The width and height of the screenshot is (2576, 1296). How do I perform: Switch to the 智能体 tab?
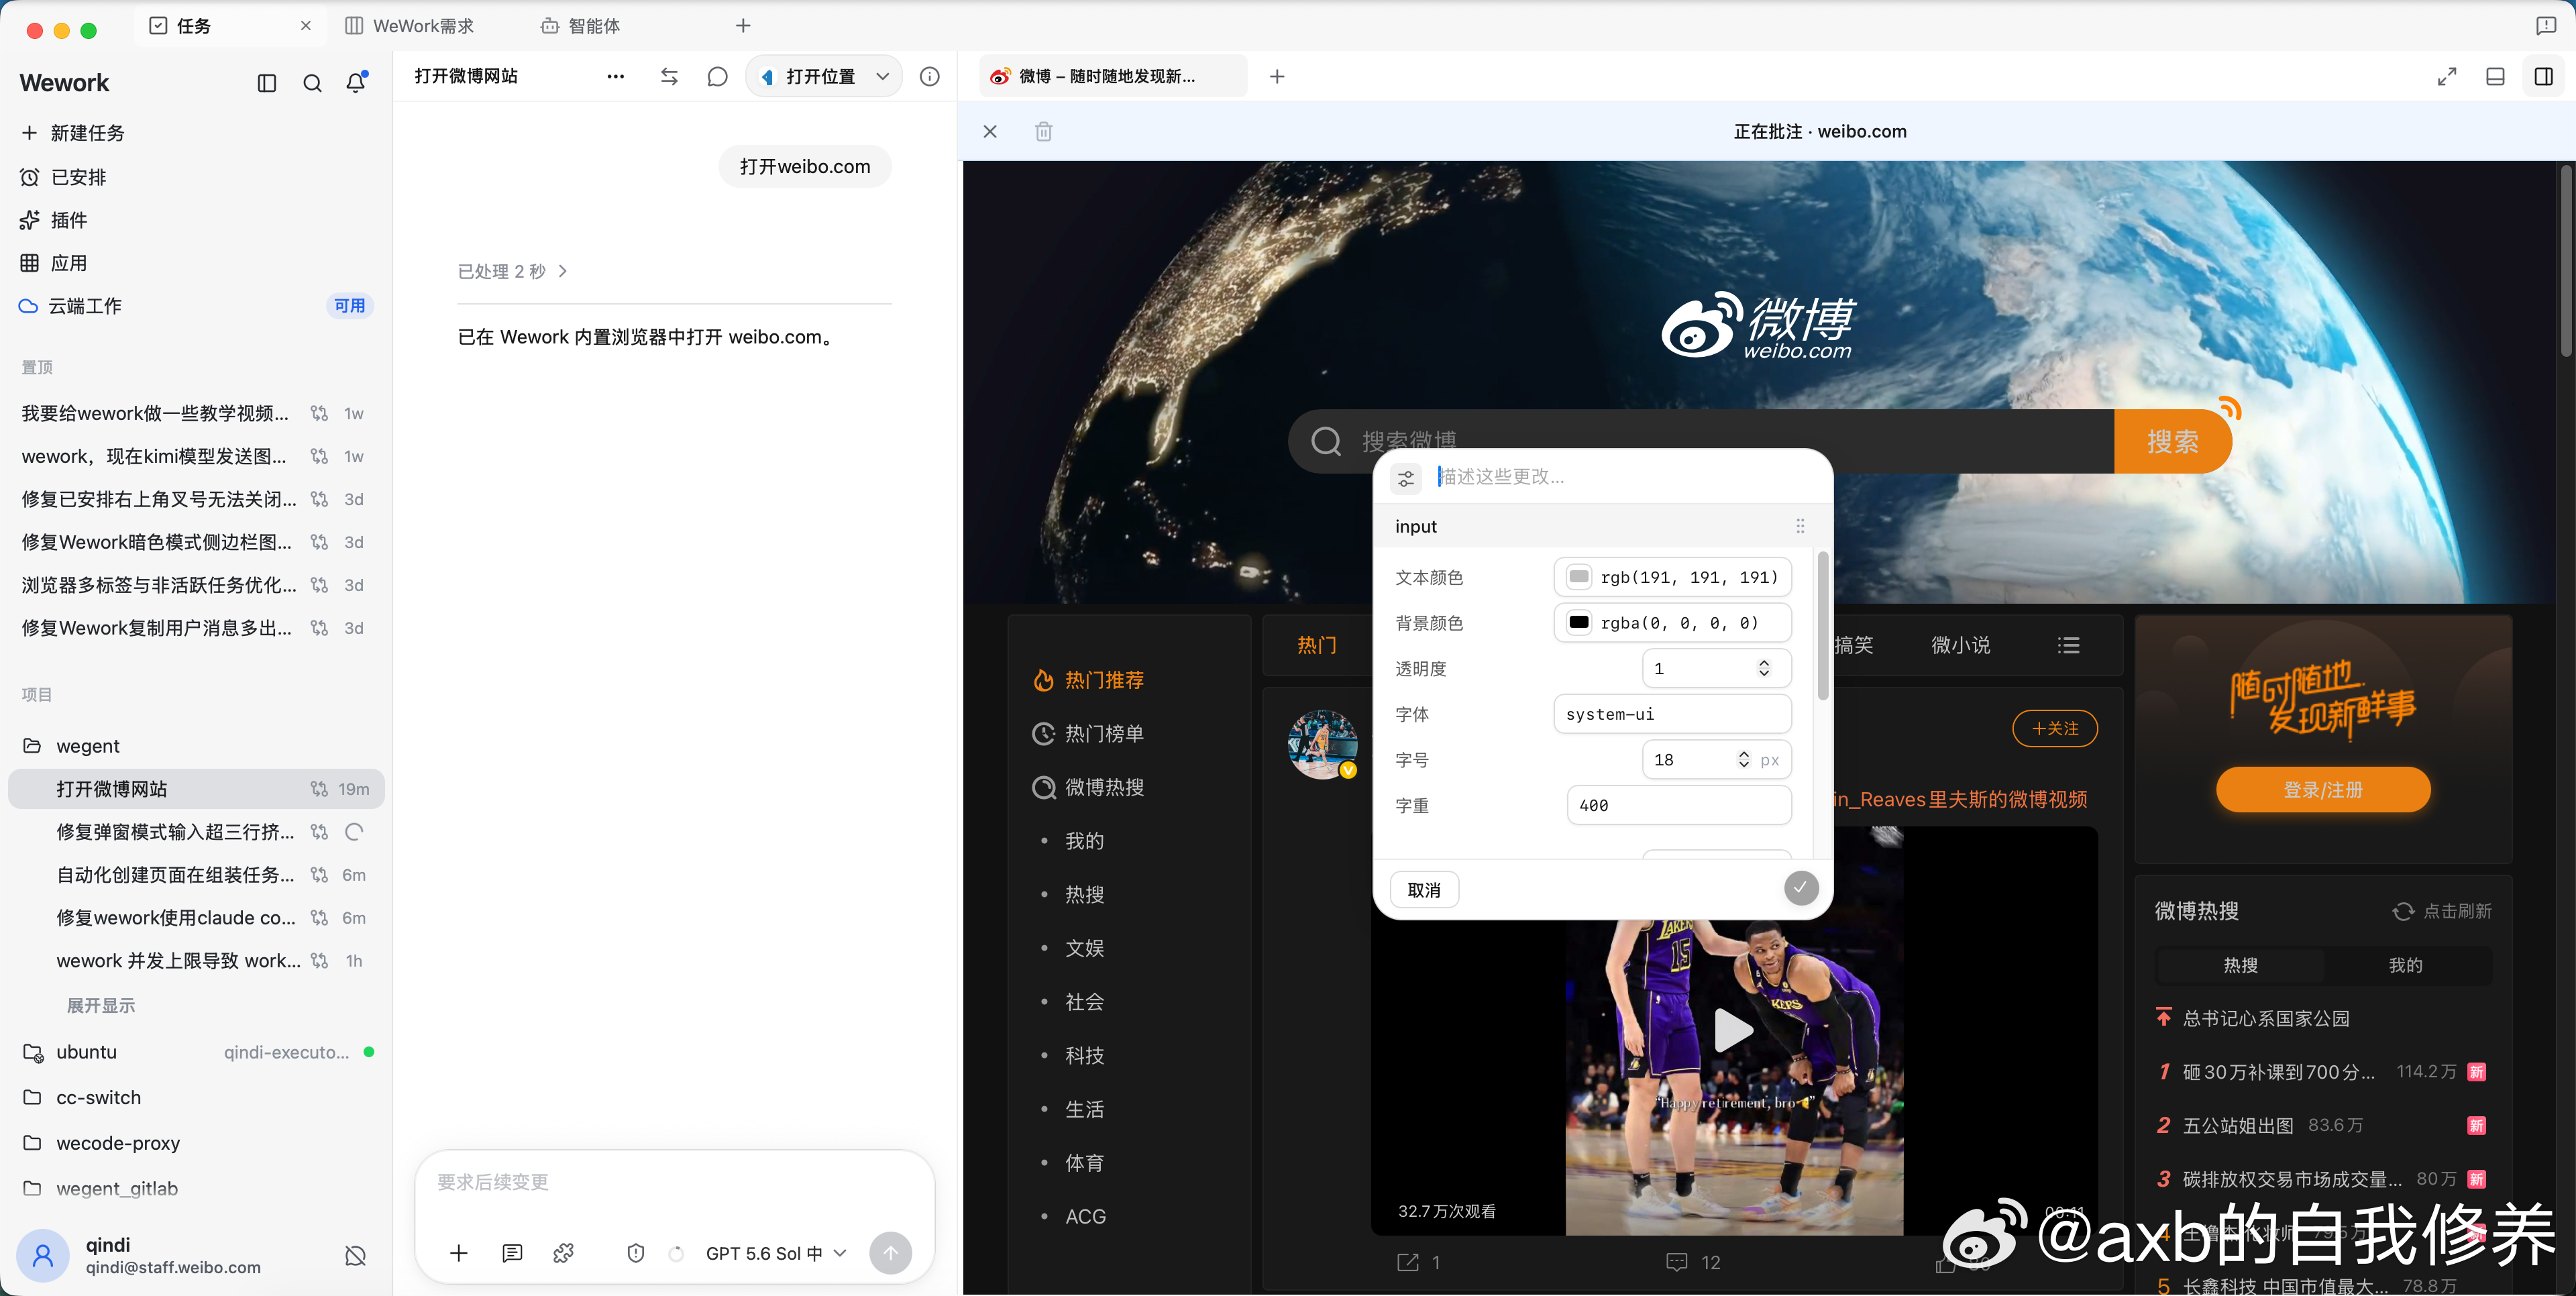coord(581,25)
